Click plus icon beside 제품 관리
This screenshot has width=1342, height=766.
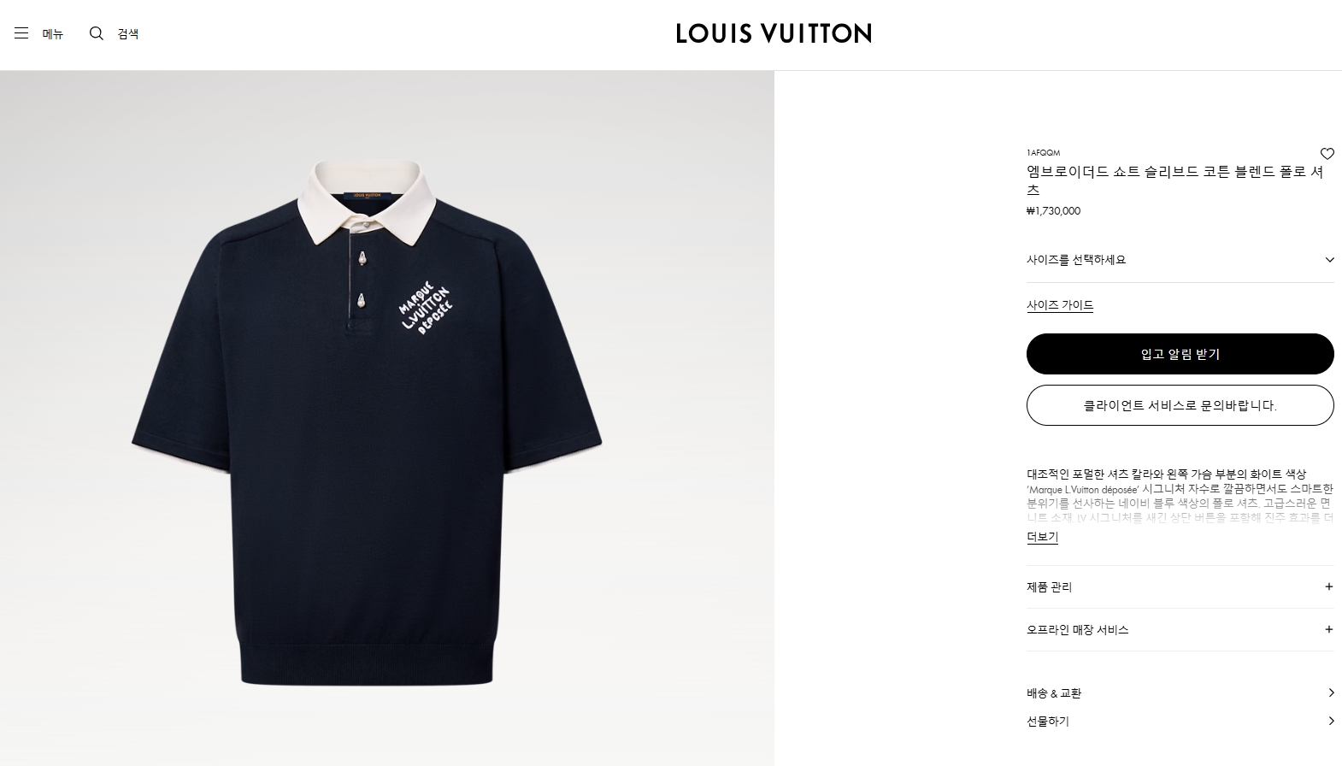click(x=1328, y=586)
